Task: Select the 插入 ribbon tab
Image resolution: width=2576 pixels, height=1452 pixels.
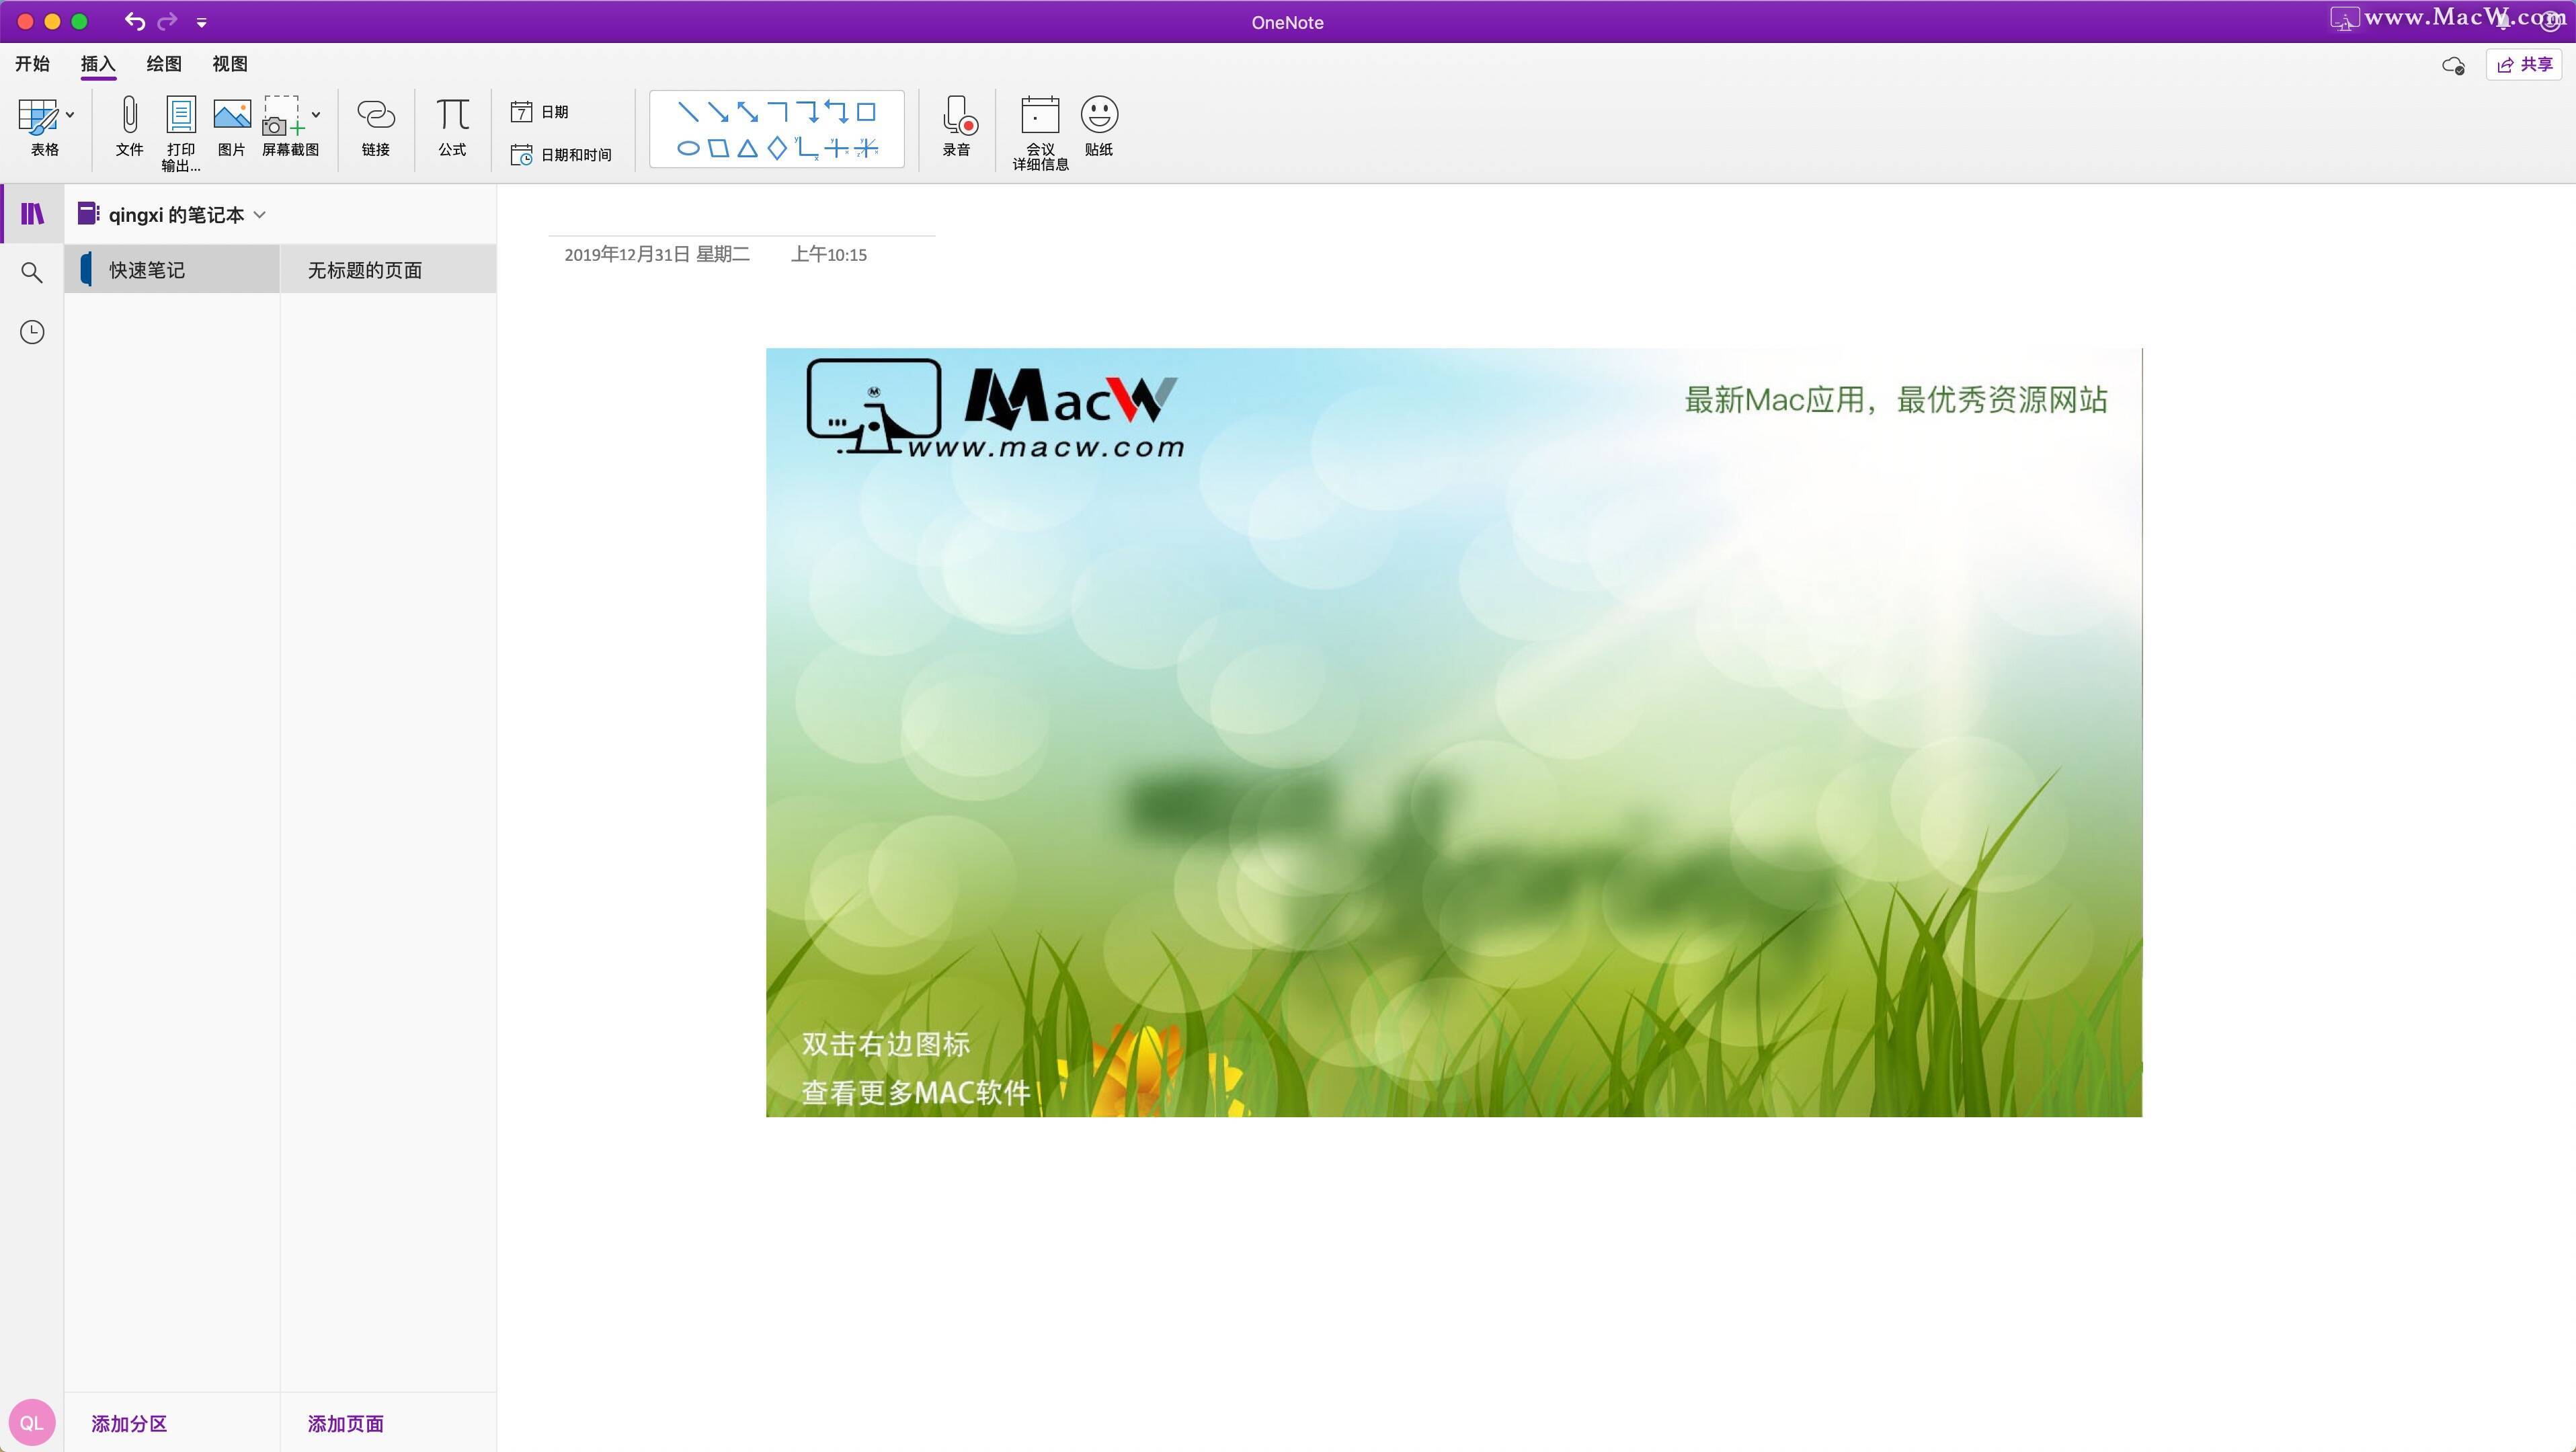Action: click(x=98, y=64)
